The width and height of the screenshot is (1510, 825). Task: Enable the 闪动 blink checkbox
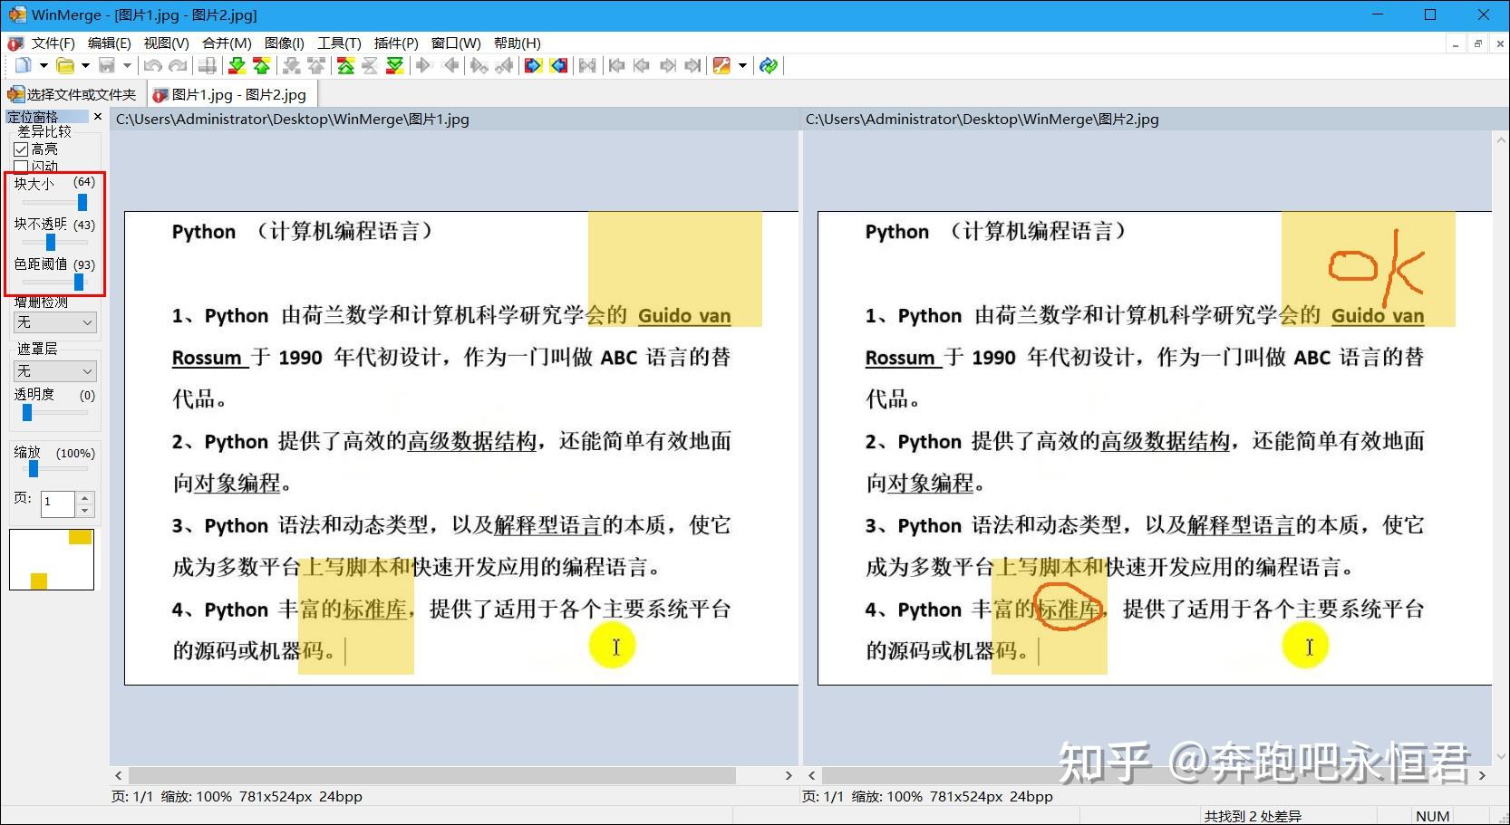(x=21, y=167)
